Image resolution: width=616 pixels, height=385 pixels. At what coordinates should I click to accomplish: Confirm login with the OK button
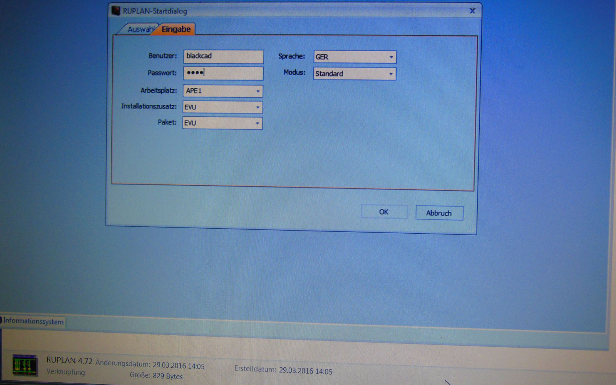384,212
